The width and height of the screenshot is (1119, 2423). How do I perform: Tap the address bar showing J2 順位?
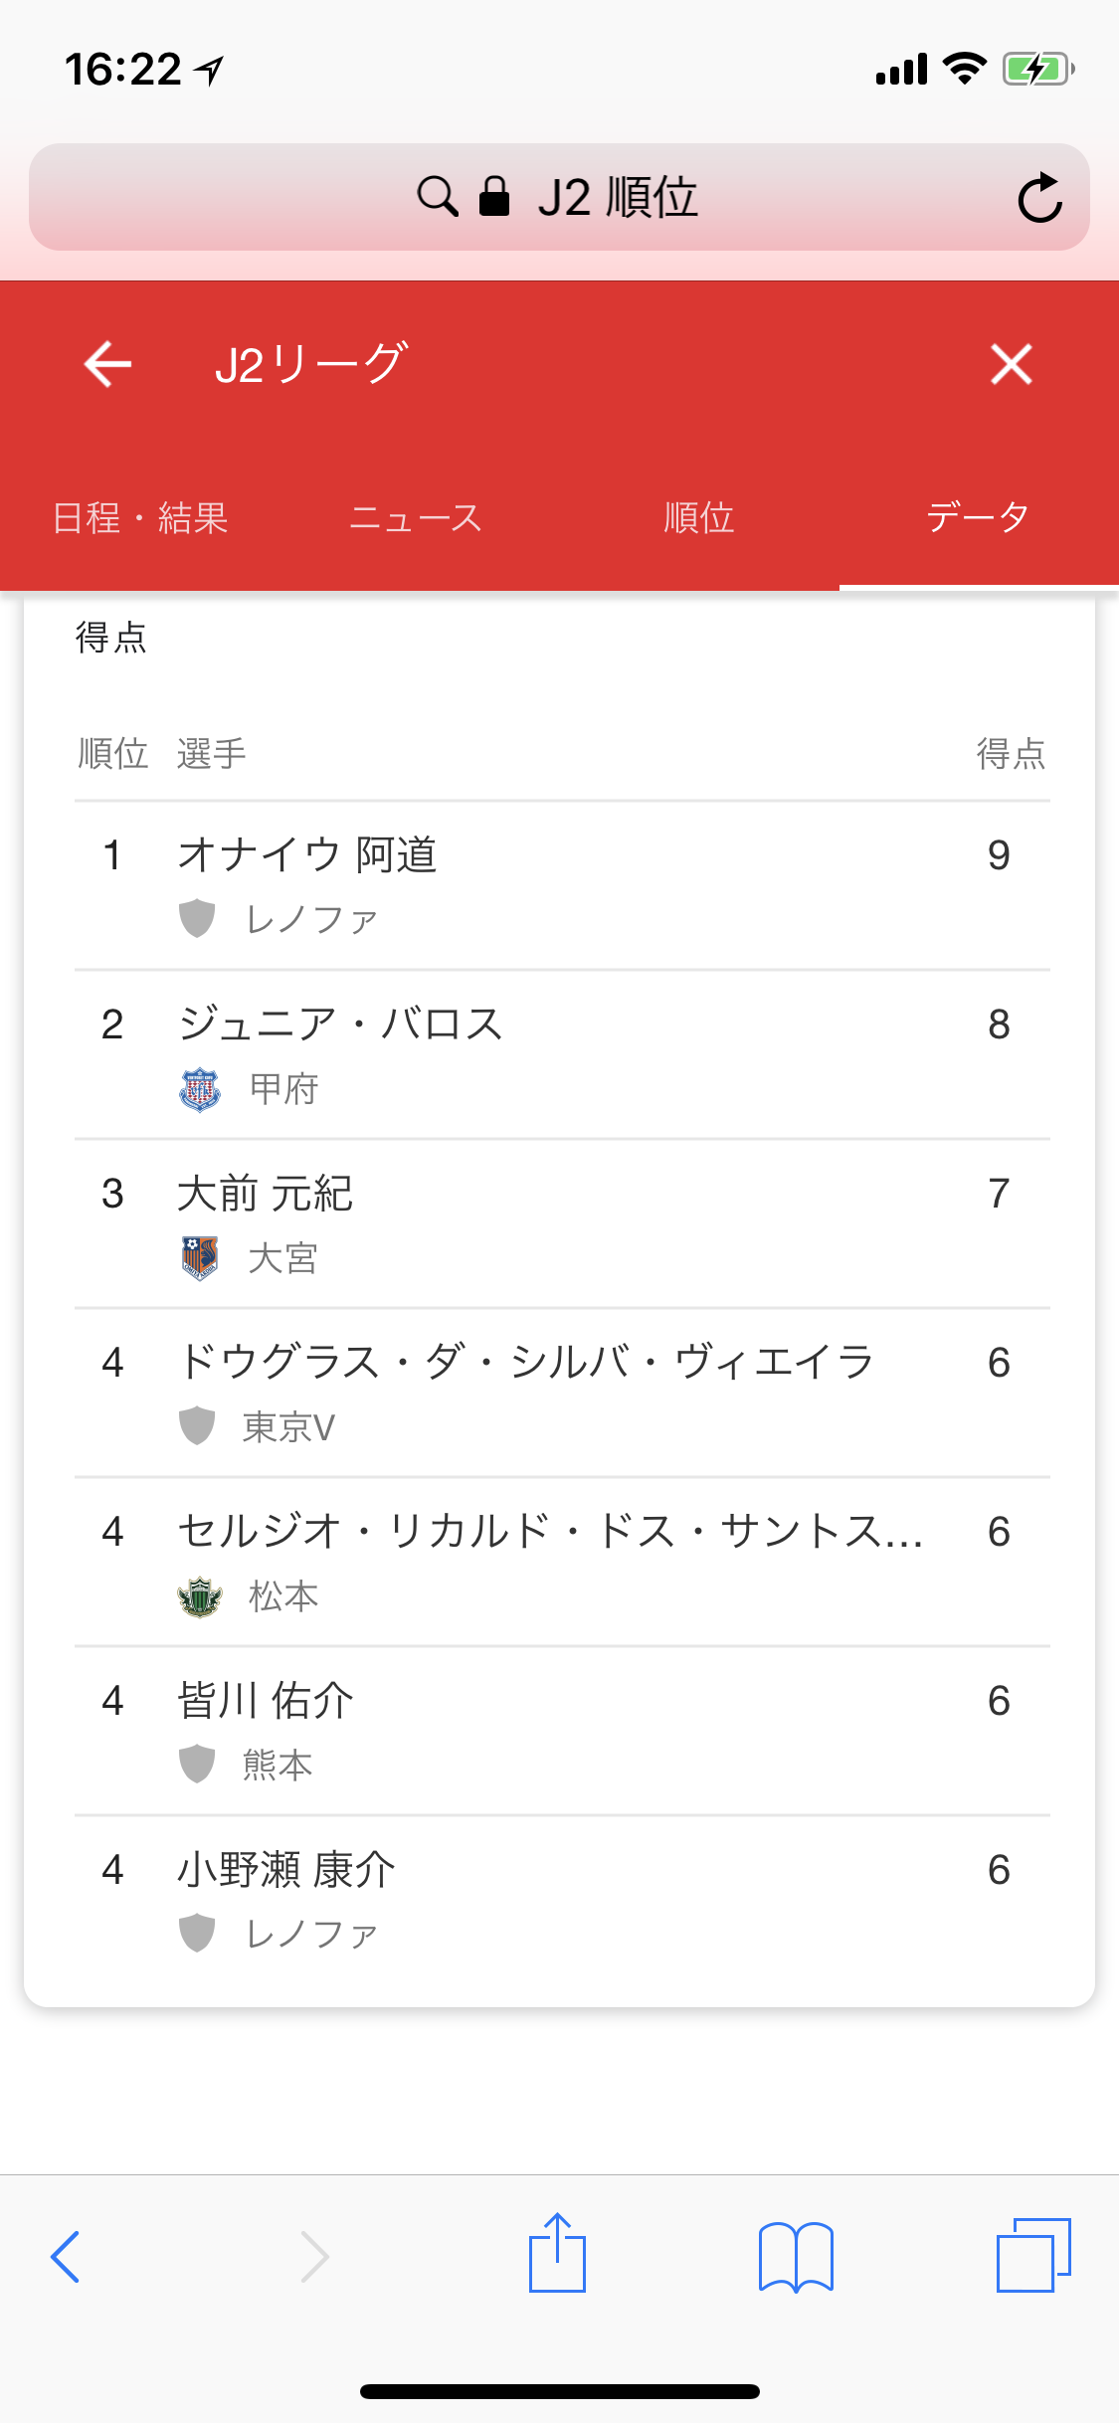tap(617, 198)
